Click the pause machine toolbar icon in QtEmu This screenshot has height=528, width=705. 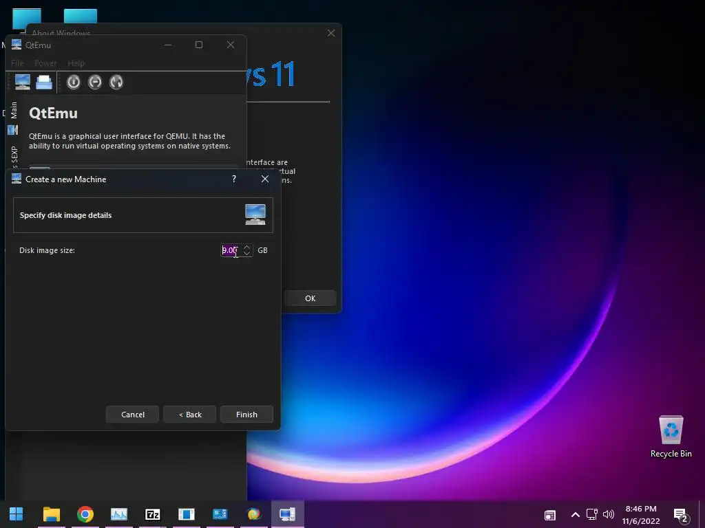point(95,82)
